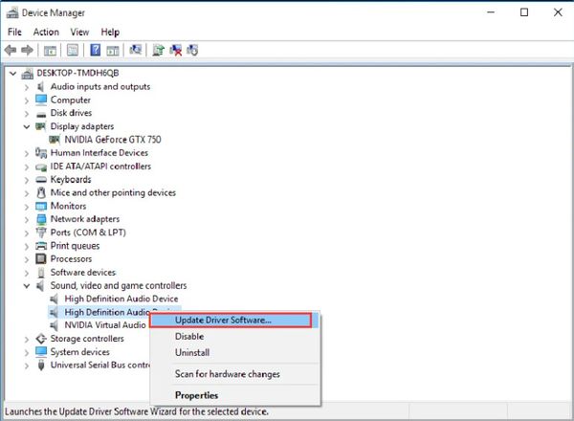The image size is (574, 421).
Task: Click the Keyboards category icon
Action: pyautogui.click(x=41, y=179)
